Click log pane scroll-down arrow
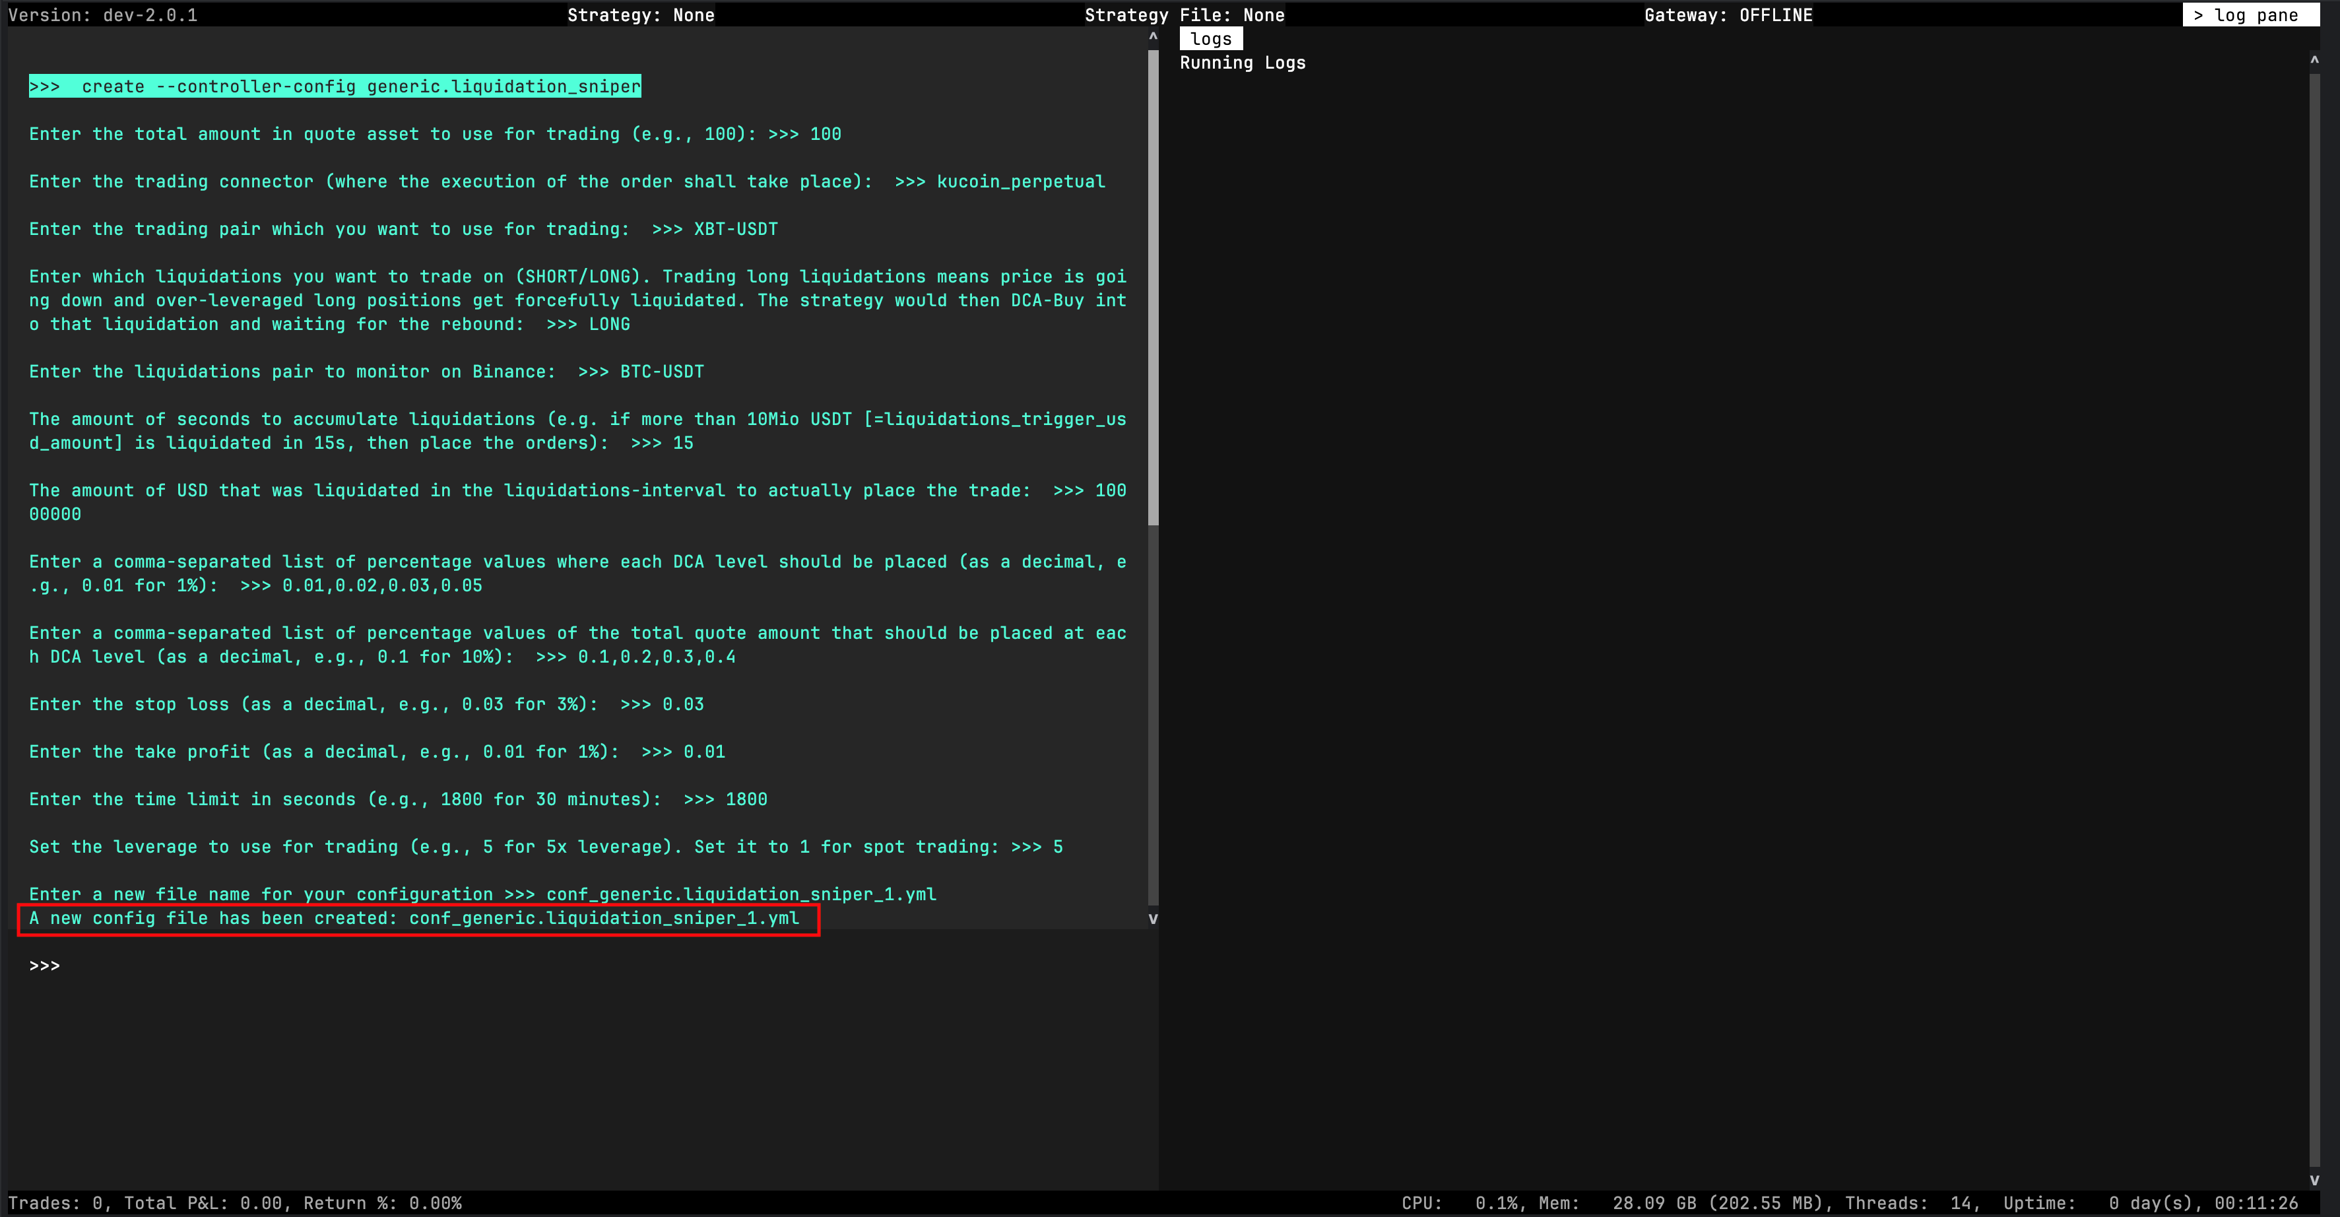Screen dimensions: 2340x1217 (2314, 1180)
